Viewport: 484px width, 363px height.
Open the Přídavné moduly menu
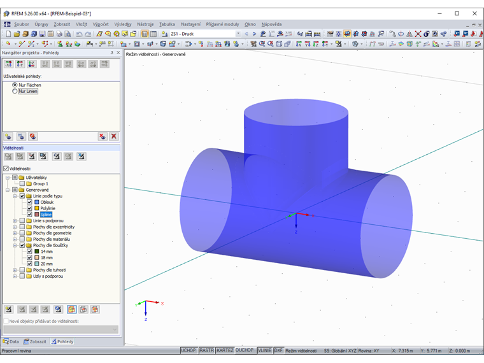coord(222,24)
